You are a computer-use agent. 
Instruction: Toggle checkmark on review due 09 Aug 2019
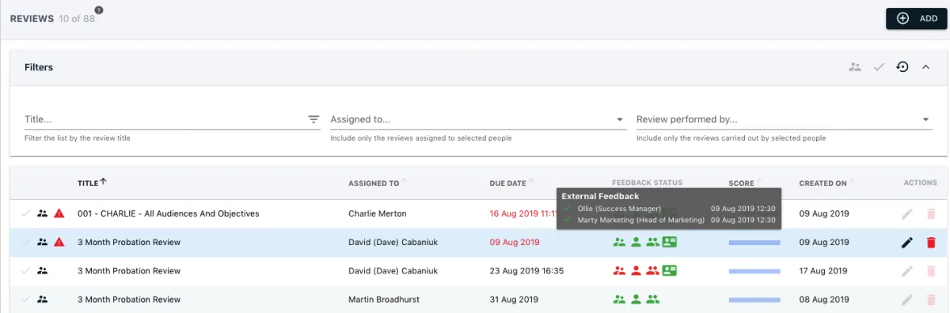coord(26,242)
